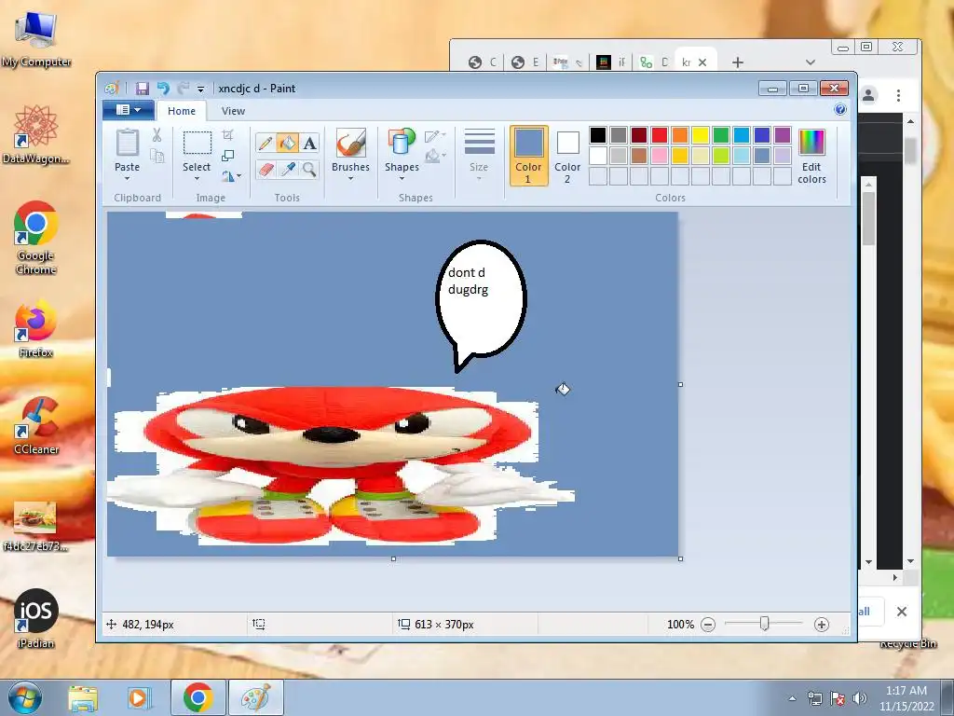
Task: Select the Color picker eyedropper tool
Action: 287,169
